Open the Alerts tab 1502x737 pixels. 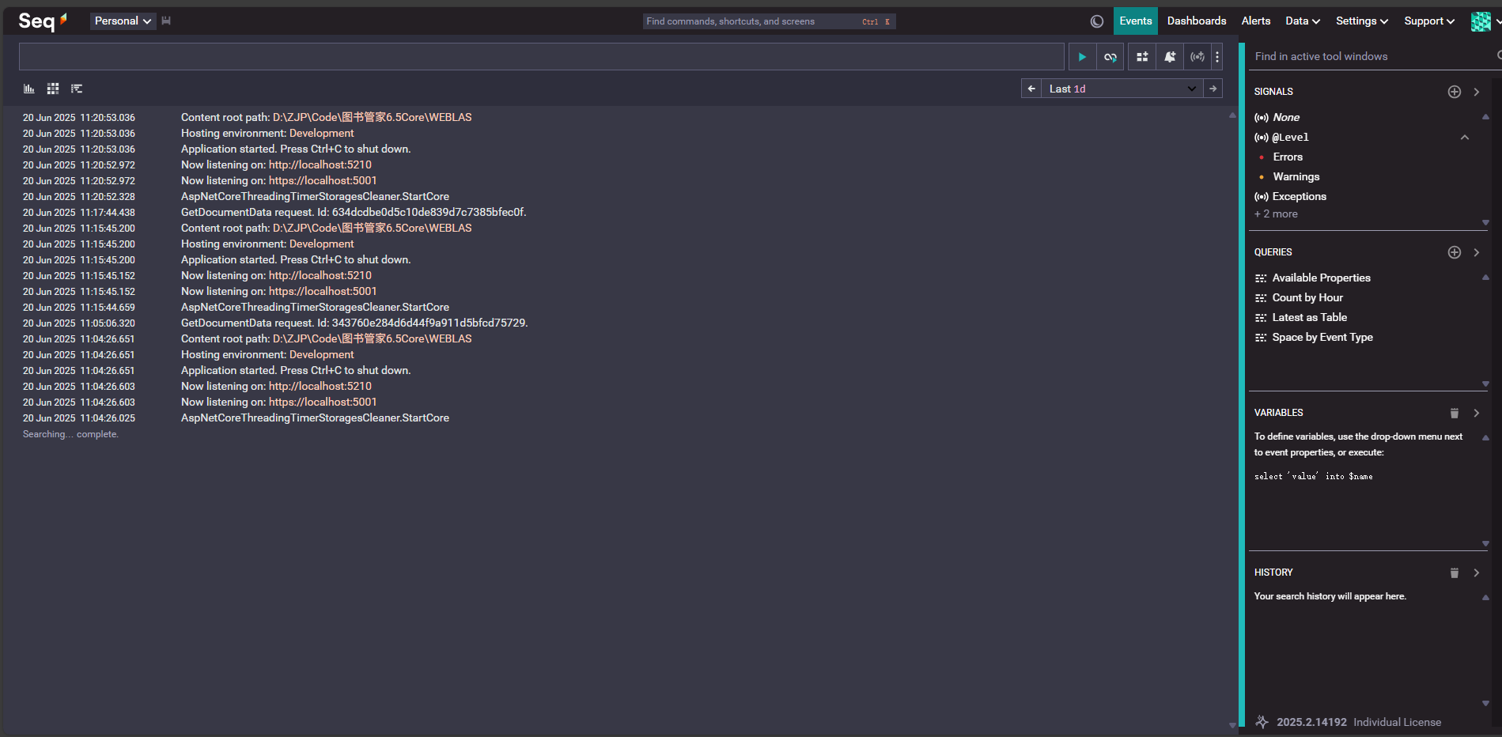pyautogui.click(x=1256, y=21)
